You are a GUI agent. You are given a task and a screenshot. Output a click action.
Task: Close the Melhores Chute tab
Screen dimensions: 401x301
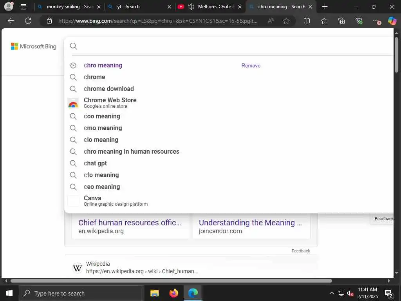coord(240,7)
